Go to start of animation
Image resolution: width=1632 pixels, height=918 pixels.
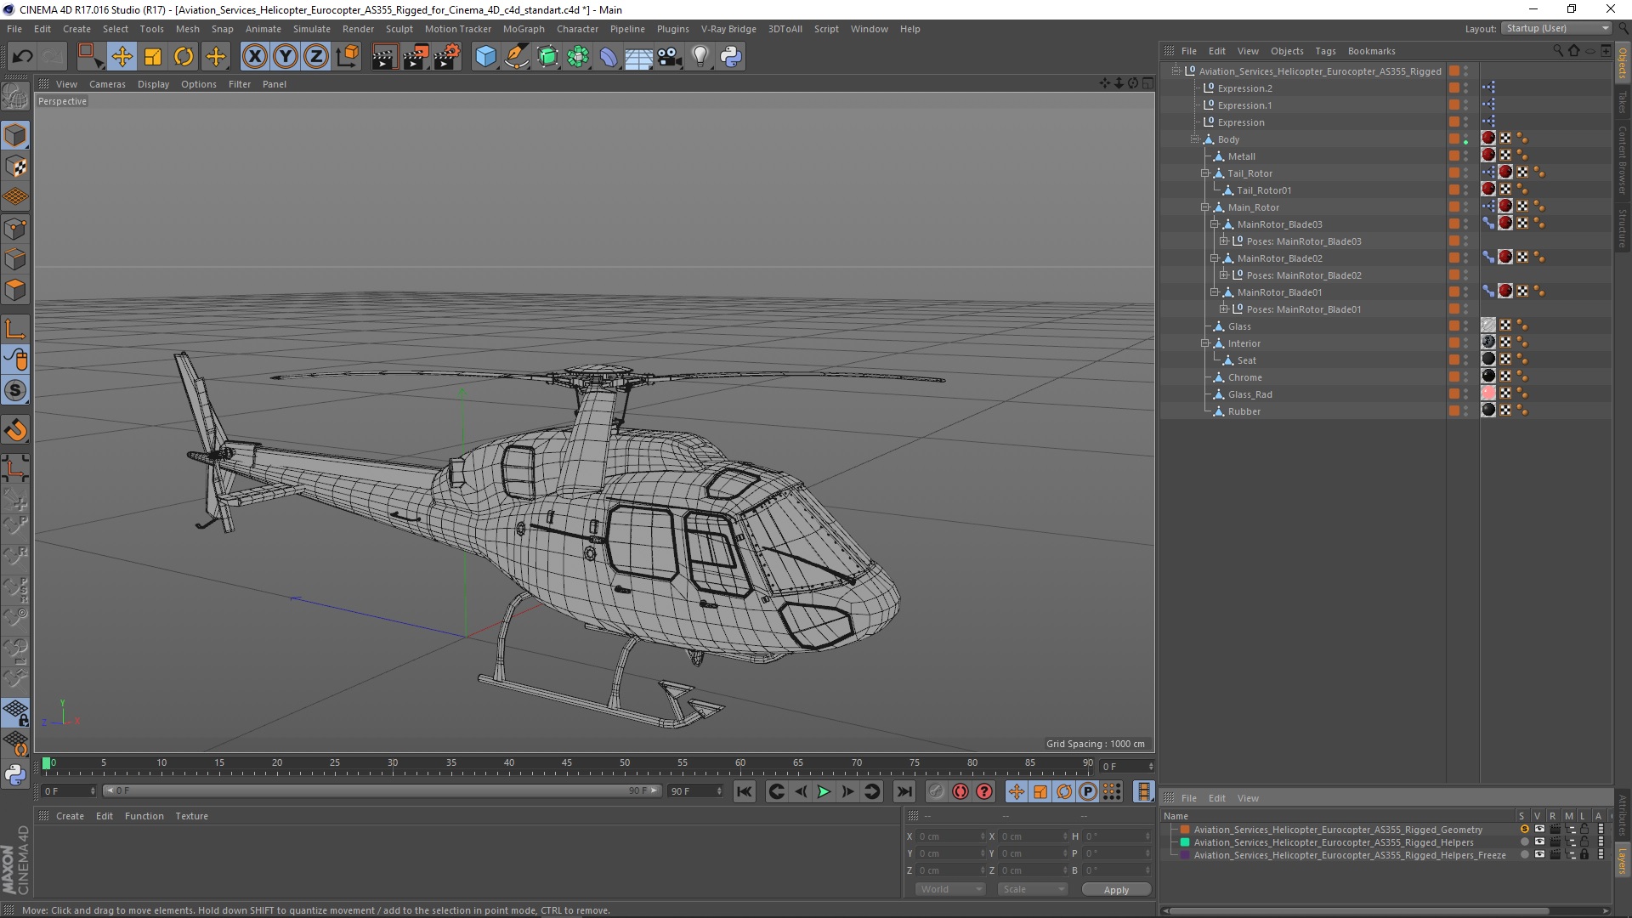[745, 791]
